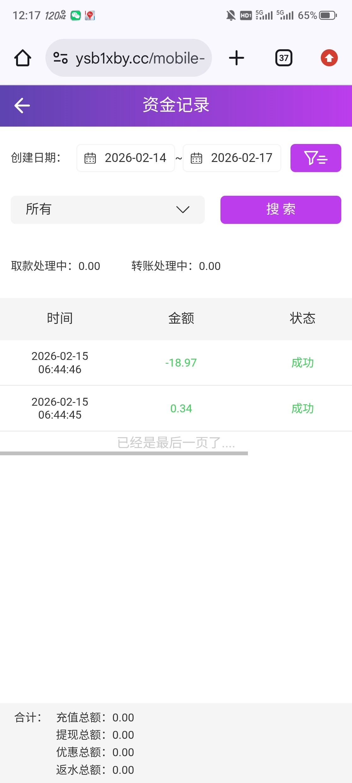
Task: Open a new tab with plus icon
Action: click(x=237, y=58)
